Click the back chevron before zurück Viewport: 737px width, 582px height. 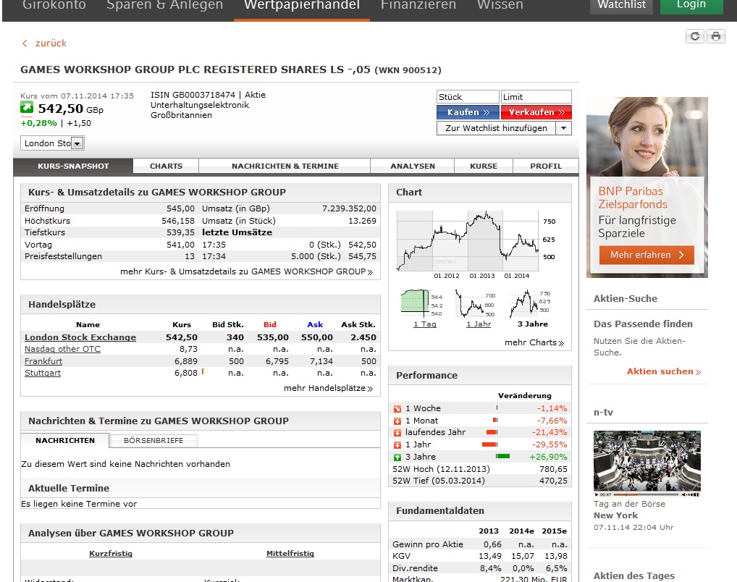coord(25,43)
